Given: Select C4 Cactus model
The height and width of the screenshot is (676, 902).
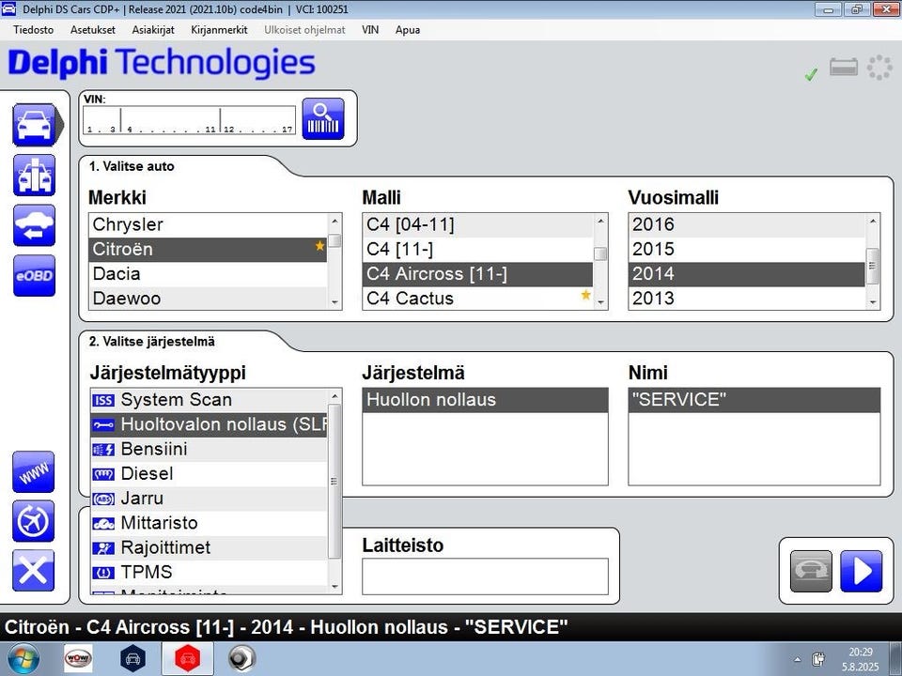Looking at the screenshot, I should 478,299.
